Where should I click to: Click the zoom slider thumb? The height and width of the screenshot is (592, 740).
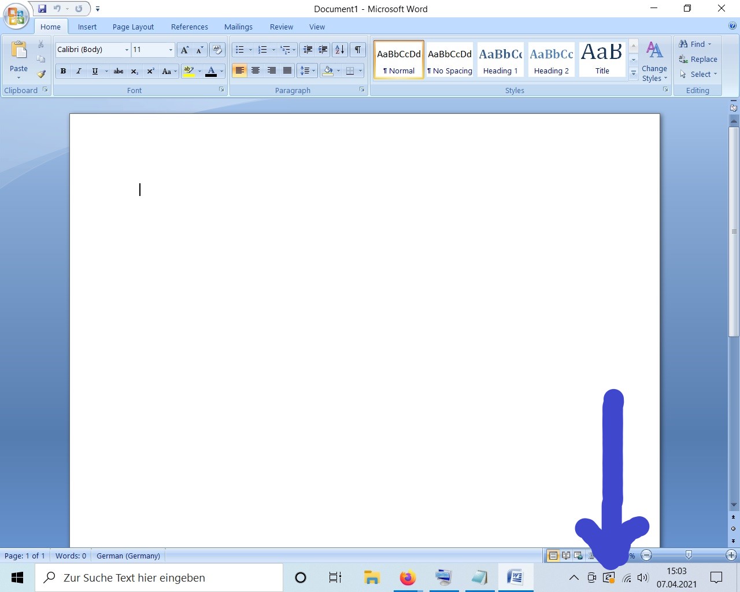pos(689,555)
